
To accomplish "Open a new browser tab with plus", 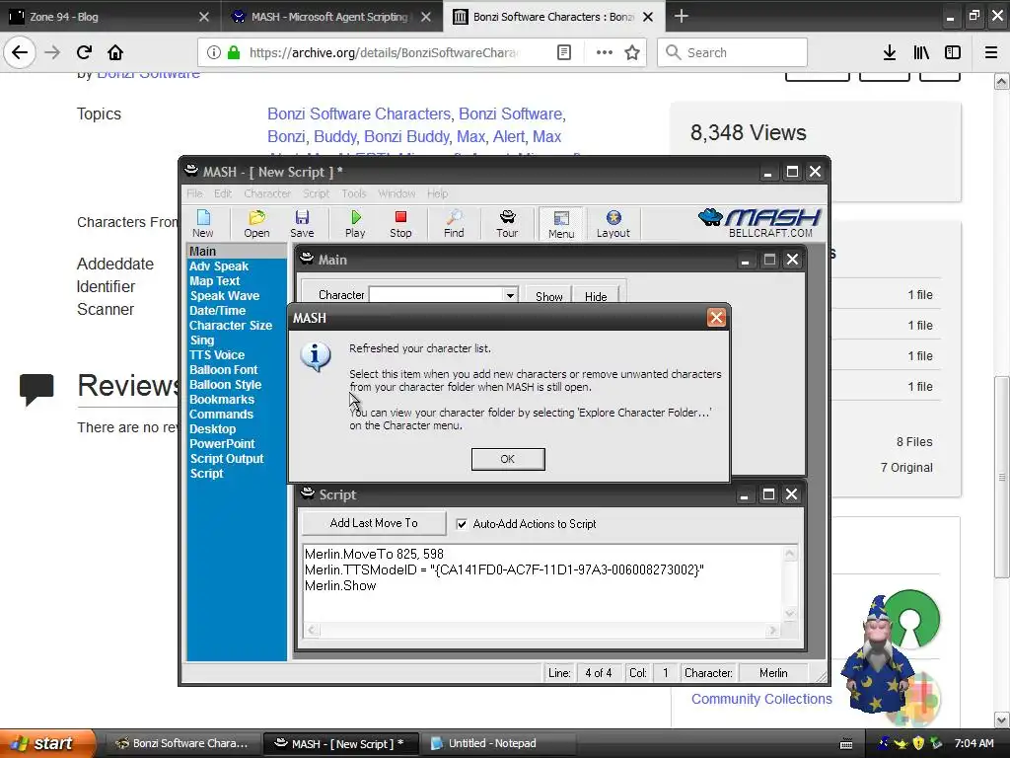I will (x=682, y=16).
